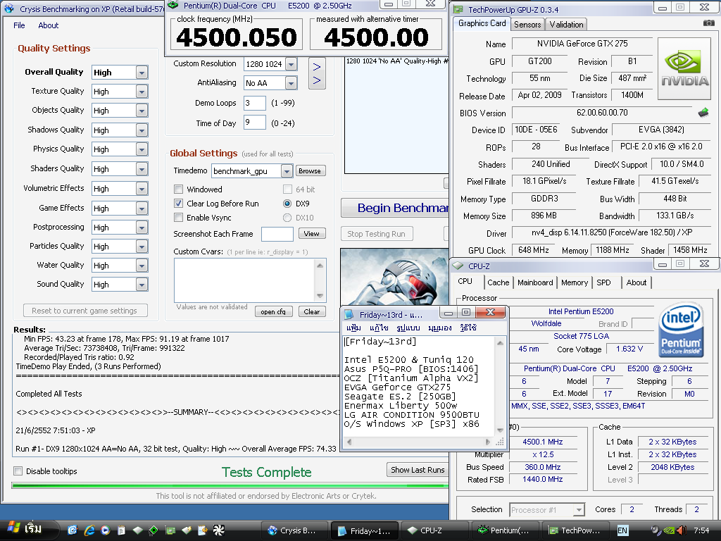Switch to TechPowerUp taskbar button
Viewport: 721px width, 541px height.
[576, 530]
